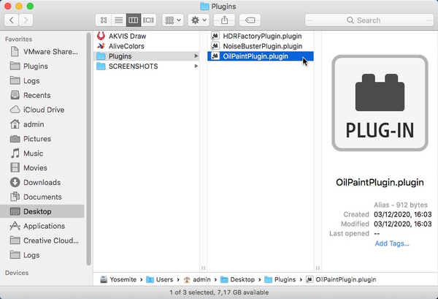Viewport: 438px width, 299px height.
Task: Select HDRFactoryPlugin.plugin file
Action: (261, 36)
